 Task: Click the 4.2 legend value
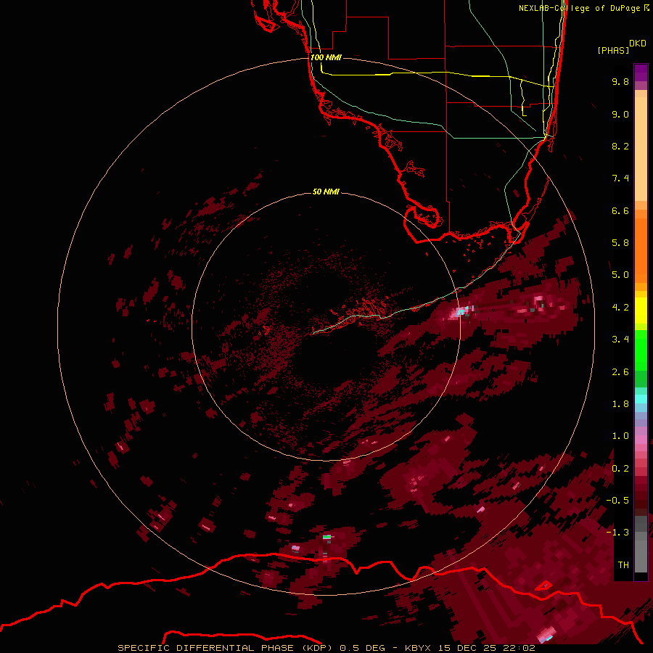point(620,308)
